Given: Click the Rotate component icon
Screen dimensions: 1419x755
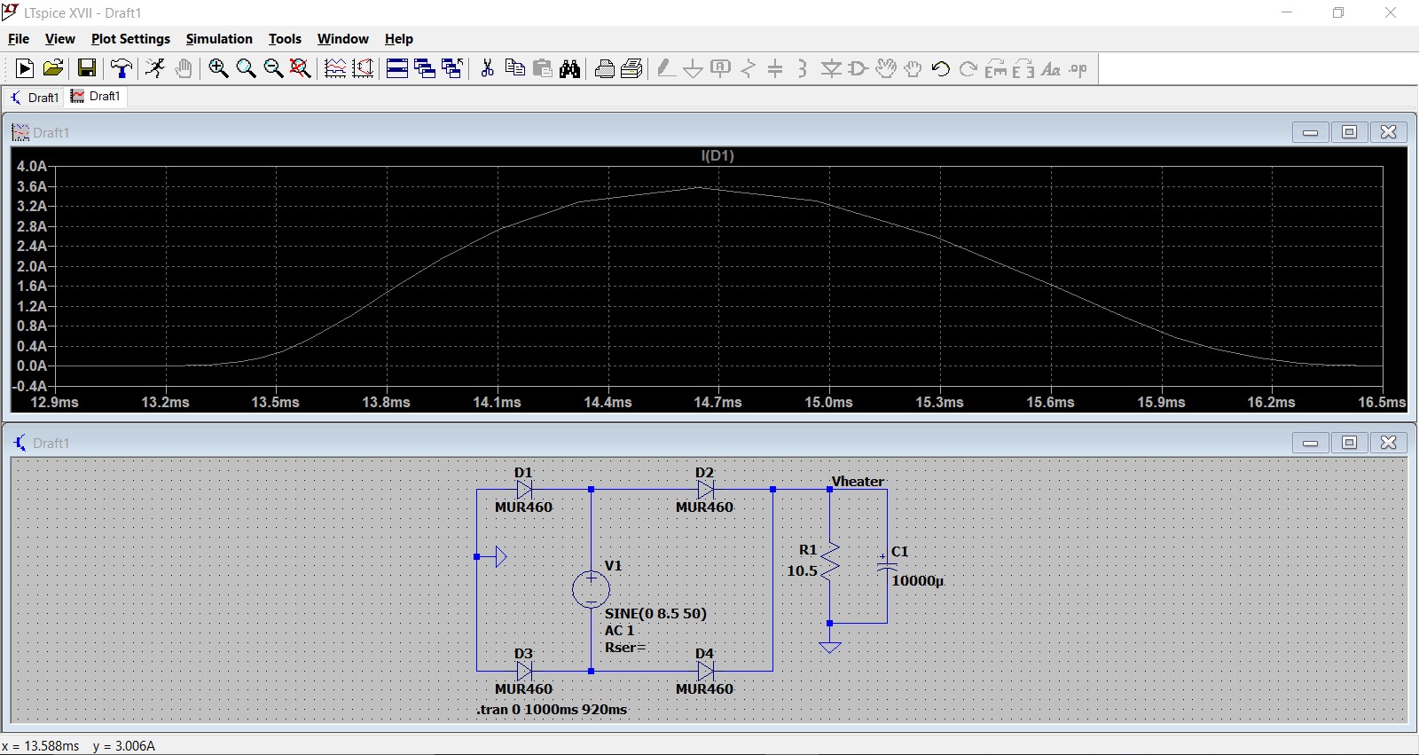Looking at the screenshot, I should point(996,68).
